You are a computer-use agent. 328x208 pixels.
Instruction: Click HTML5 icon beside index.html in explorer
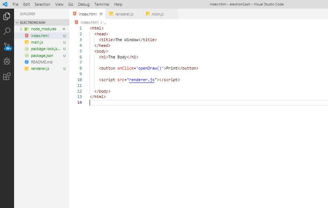click(27, 36)
